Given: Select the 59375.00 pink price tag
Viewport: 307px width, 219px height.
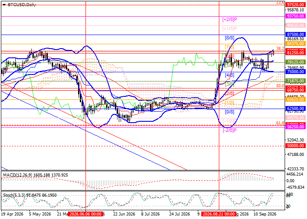Looking at the screenshot, I should pyautogui.click(x=296, y=118).
